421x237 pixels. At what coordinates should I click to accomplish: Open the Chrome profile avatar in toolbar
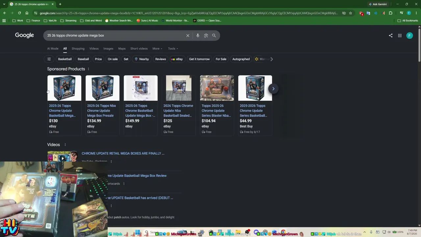409,13
